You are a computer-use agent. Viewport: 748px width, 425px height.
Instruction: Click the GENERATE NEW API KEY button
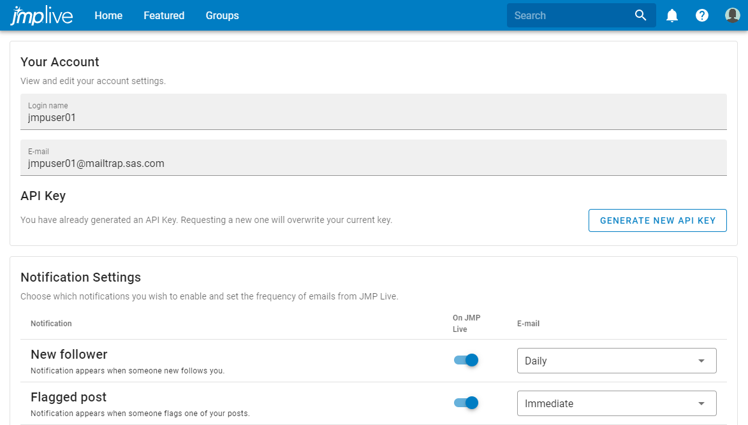pyautogui.click(x=657, y=220)
